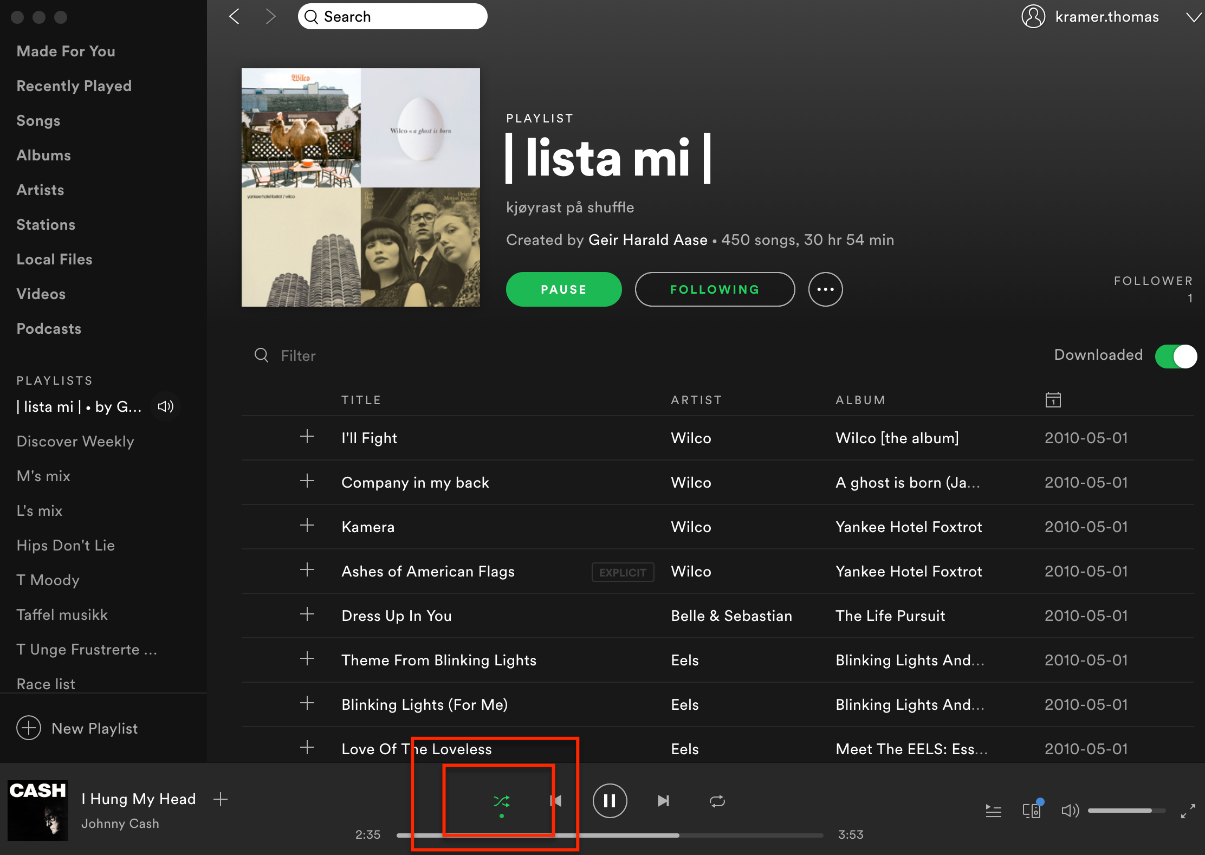Open the T Moody playlist
Screen dimensions: 1205x855
click(x=48, y=580)
